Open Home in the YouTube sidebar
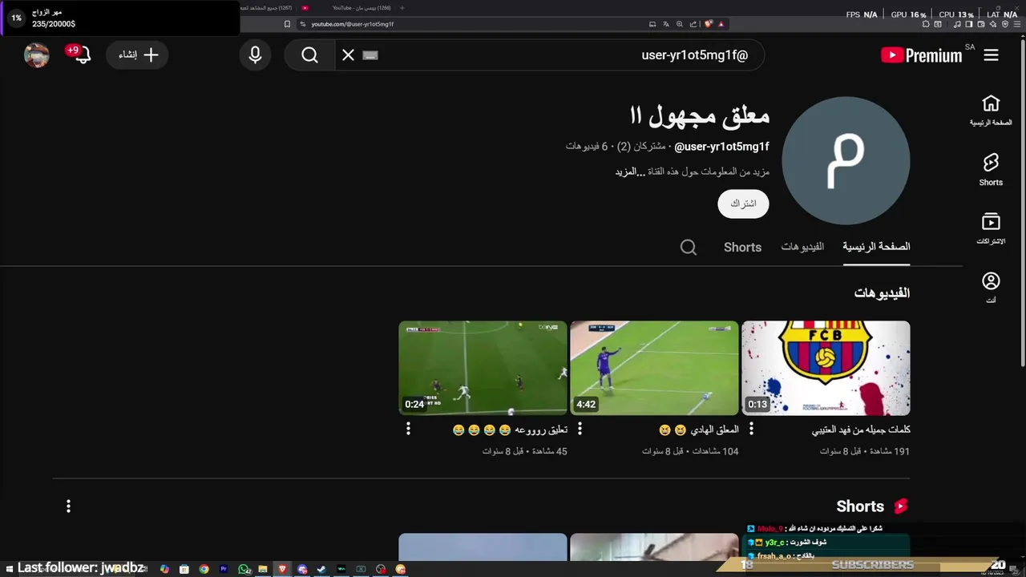Screen dimensions: 1026x577 click(991, 111)
